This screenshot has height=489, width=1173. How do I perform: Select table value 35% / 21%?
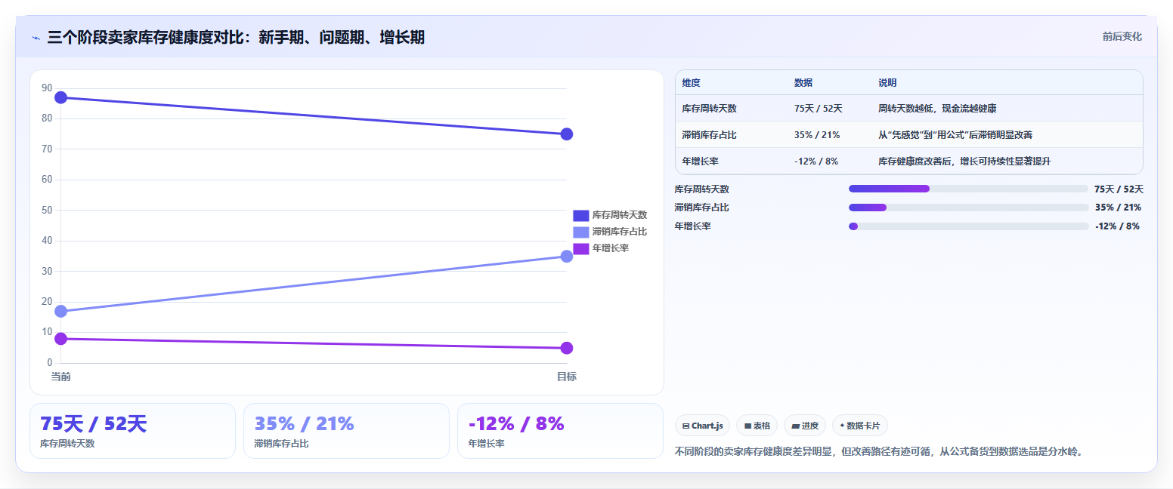817,135
